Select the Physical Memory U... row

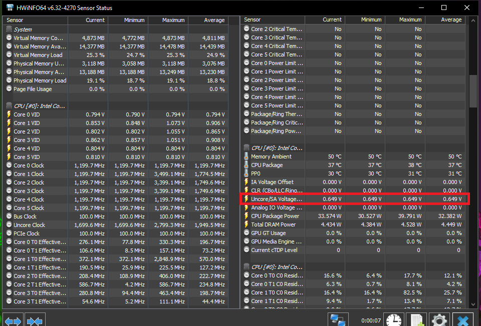click(116, 63)
